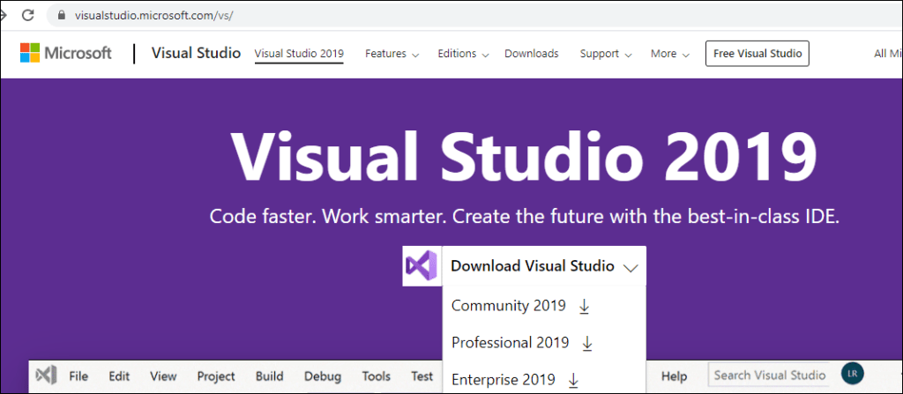Expand the More navigation dropdown
The height and width of the screenshot is (394, 903).
[669, 54]
